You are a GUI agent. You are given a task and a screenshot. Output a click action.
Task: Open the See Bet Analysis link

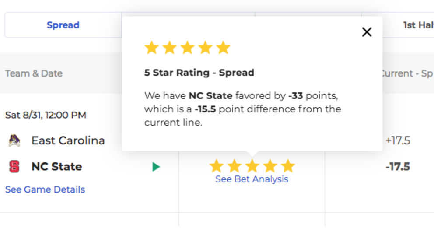click(x=252, y=179)
